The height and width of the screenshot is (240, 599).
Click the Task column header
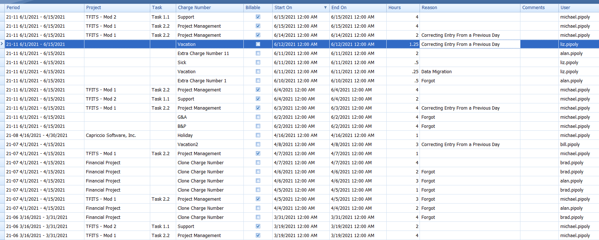pyautogui.click(x=163, y=8)
